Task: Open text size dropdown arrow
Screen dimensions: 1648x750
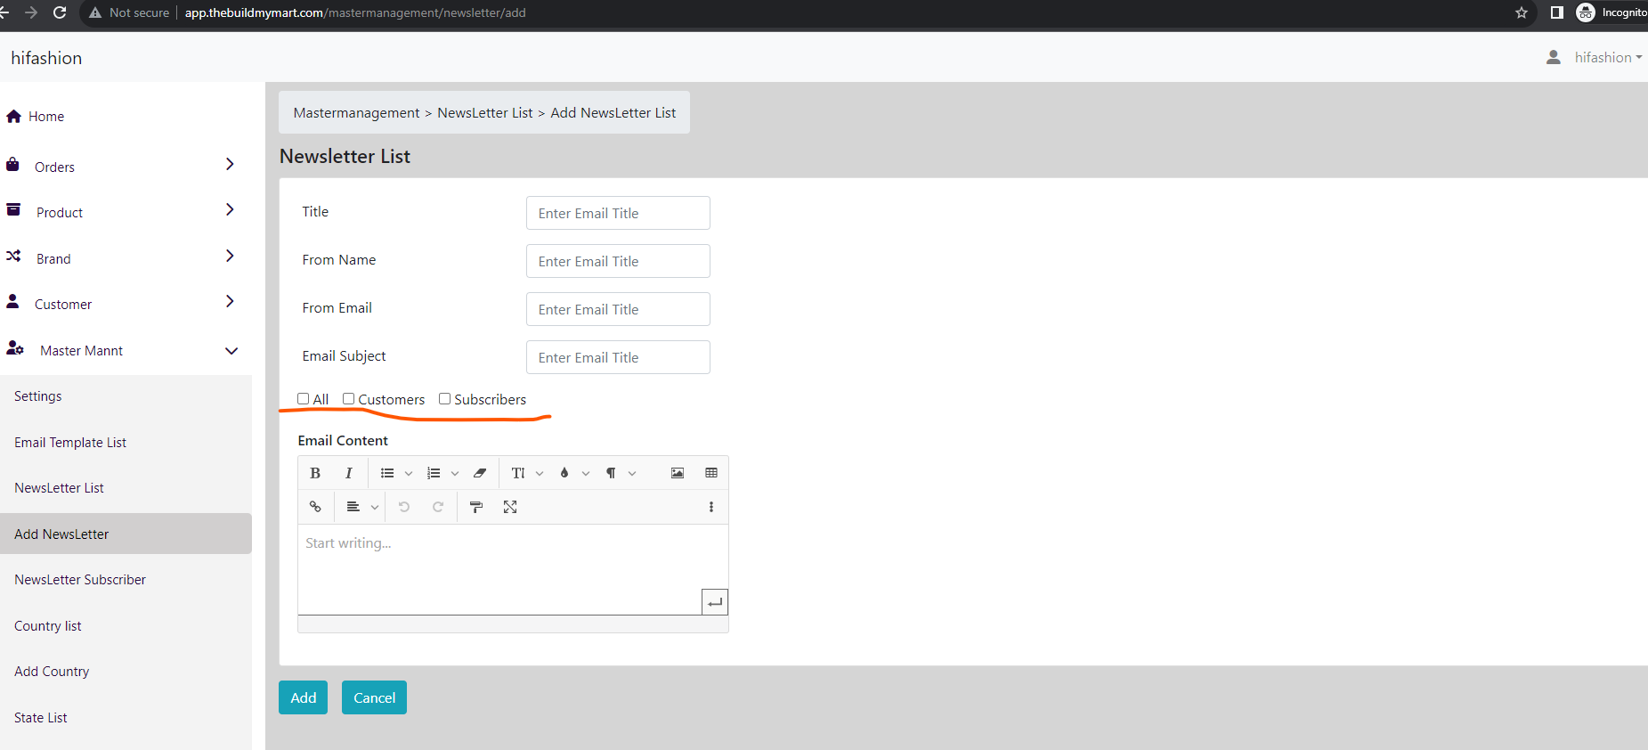Action: [x=540, y=473]
